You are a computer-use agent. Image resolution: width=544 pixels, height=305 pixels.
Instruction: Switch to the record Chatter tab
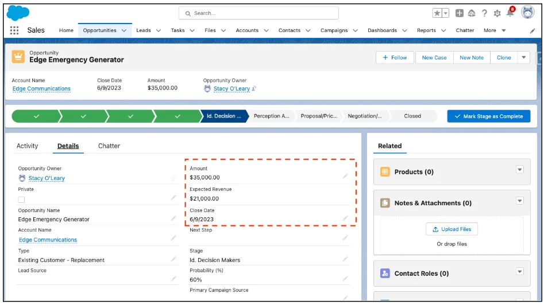109,146
